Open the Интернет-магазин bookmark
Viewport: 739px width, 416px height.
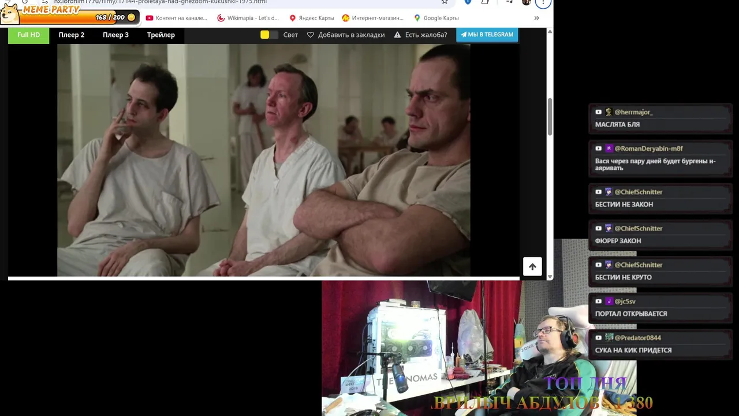[373, 18]
